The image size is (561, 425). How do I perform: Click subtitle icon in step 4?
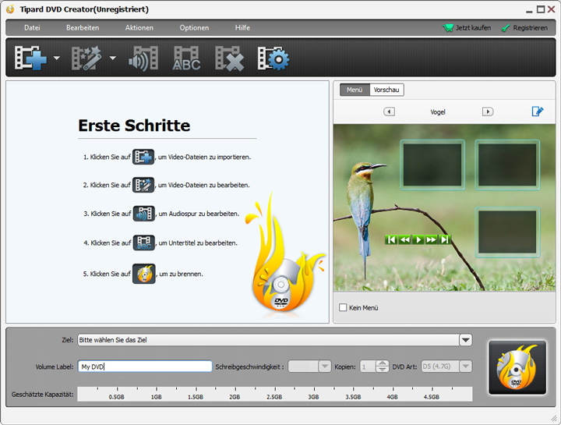[144, 243]
